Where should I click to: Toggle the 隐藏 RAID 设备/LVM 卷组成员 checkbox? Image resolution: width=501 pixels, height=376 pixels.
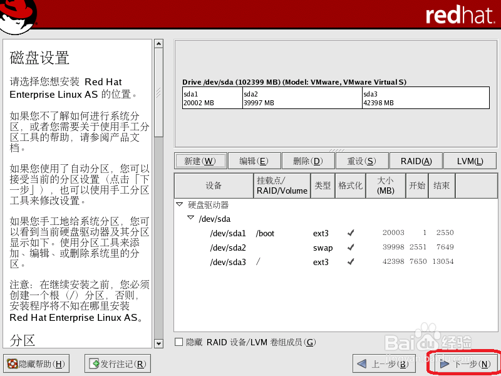[179, 342]
